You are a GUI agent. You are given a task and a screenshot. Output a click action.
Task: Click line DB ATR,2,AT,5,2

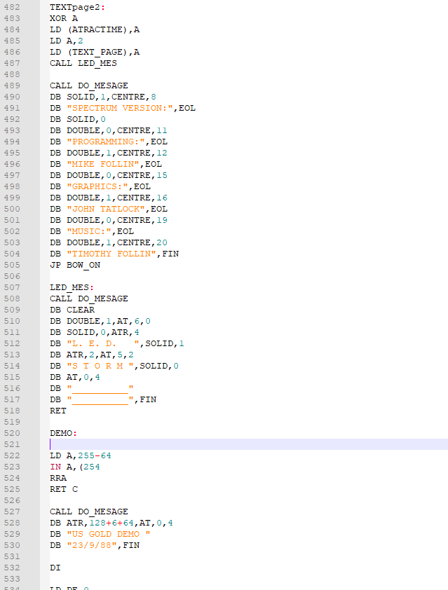click(91, 355)
